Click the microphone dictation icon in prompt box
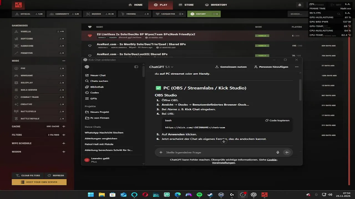 tap(278, 152)
